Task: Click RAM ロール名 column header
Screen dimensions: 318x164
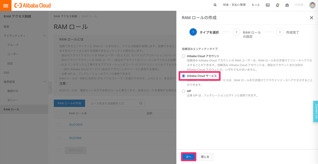Action: tap(78, 113)
